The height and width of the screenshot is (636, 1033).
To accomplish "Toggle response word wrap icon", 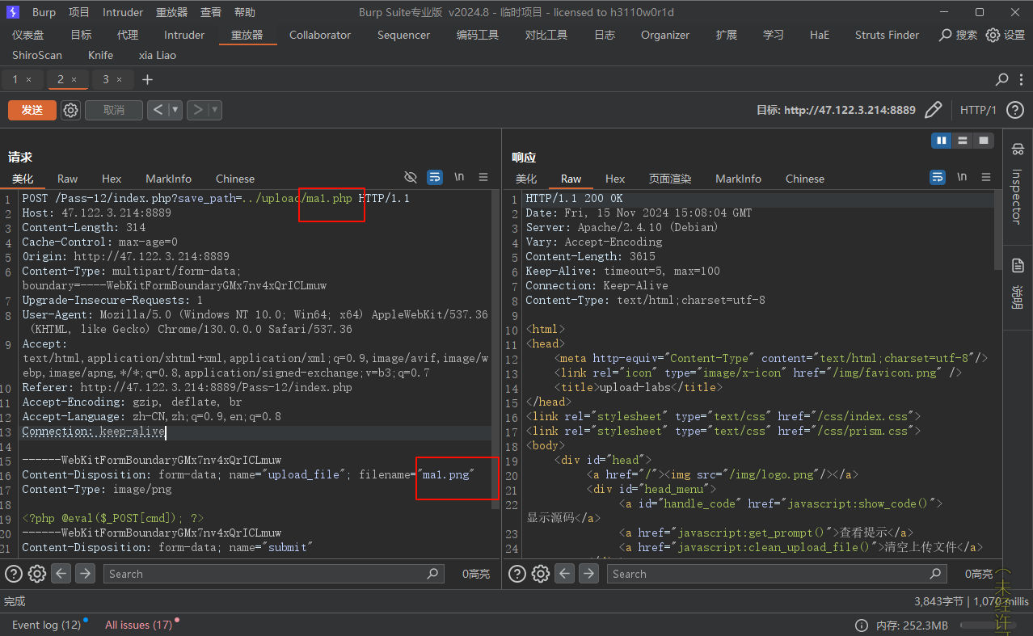I will [938, 177].
